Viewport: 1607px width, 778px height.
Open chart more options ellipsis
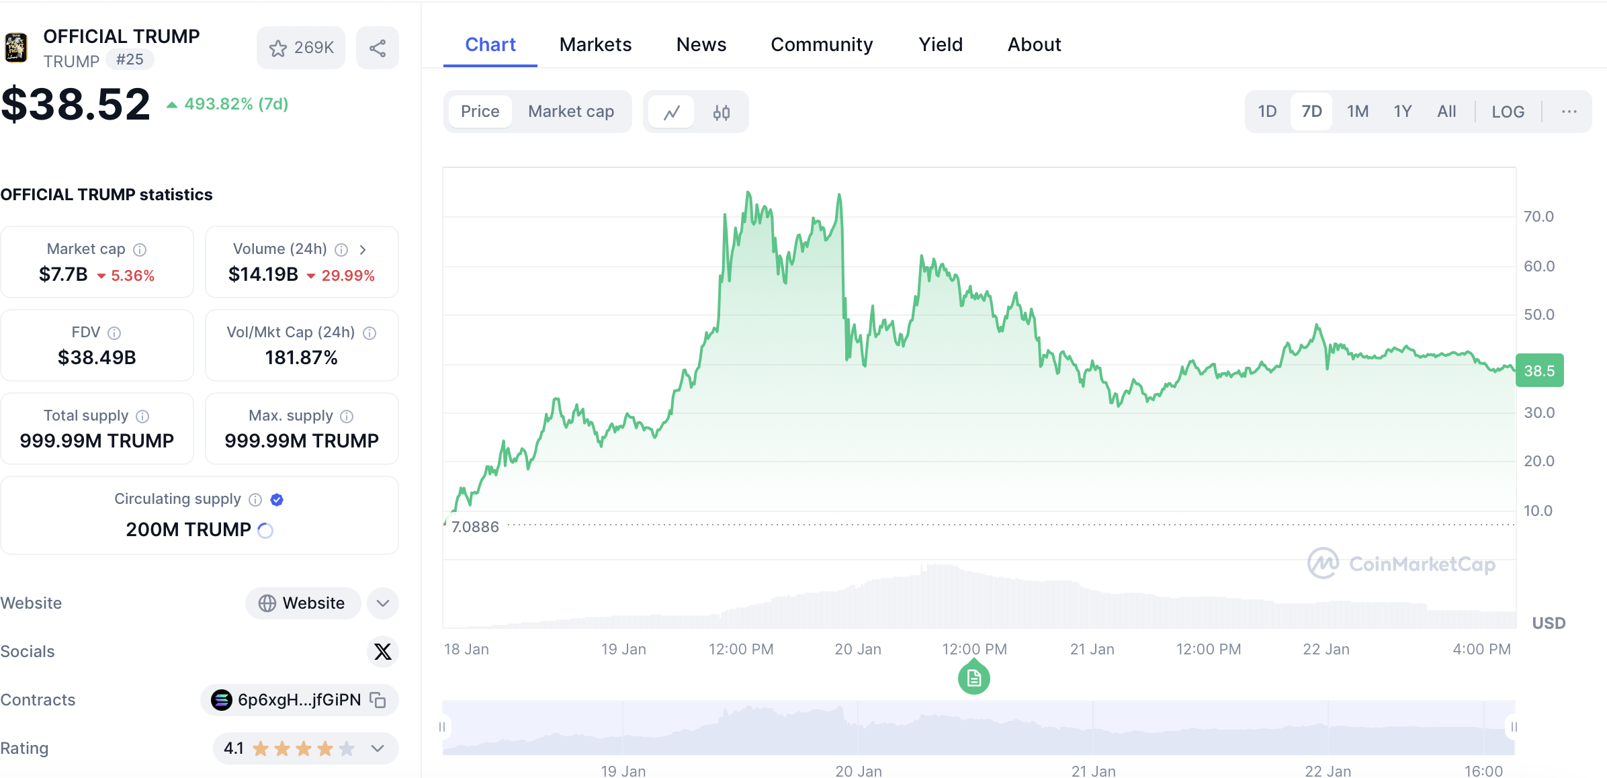point(1569,112)
